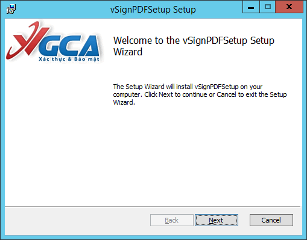Close the setup window with X
This screenshot has height=240, width=307.
tap(289, 7)
